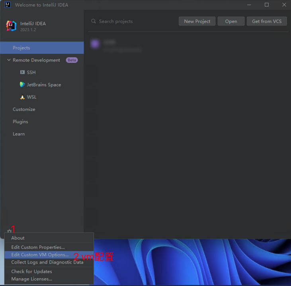Click the Open button
The height and width of the screenshot is (286, 291).
click(x=231, y=21)
